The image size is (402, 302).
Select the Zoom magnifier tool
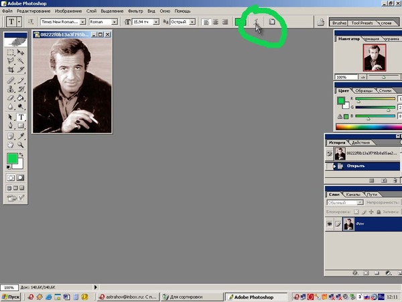[21, 145]
